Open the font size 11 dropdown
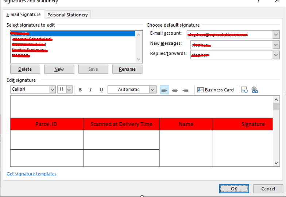286x197 pixels. [x=69, y=90]
